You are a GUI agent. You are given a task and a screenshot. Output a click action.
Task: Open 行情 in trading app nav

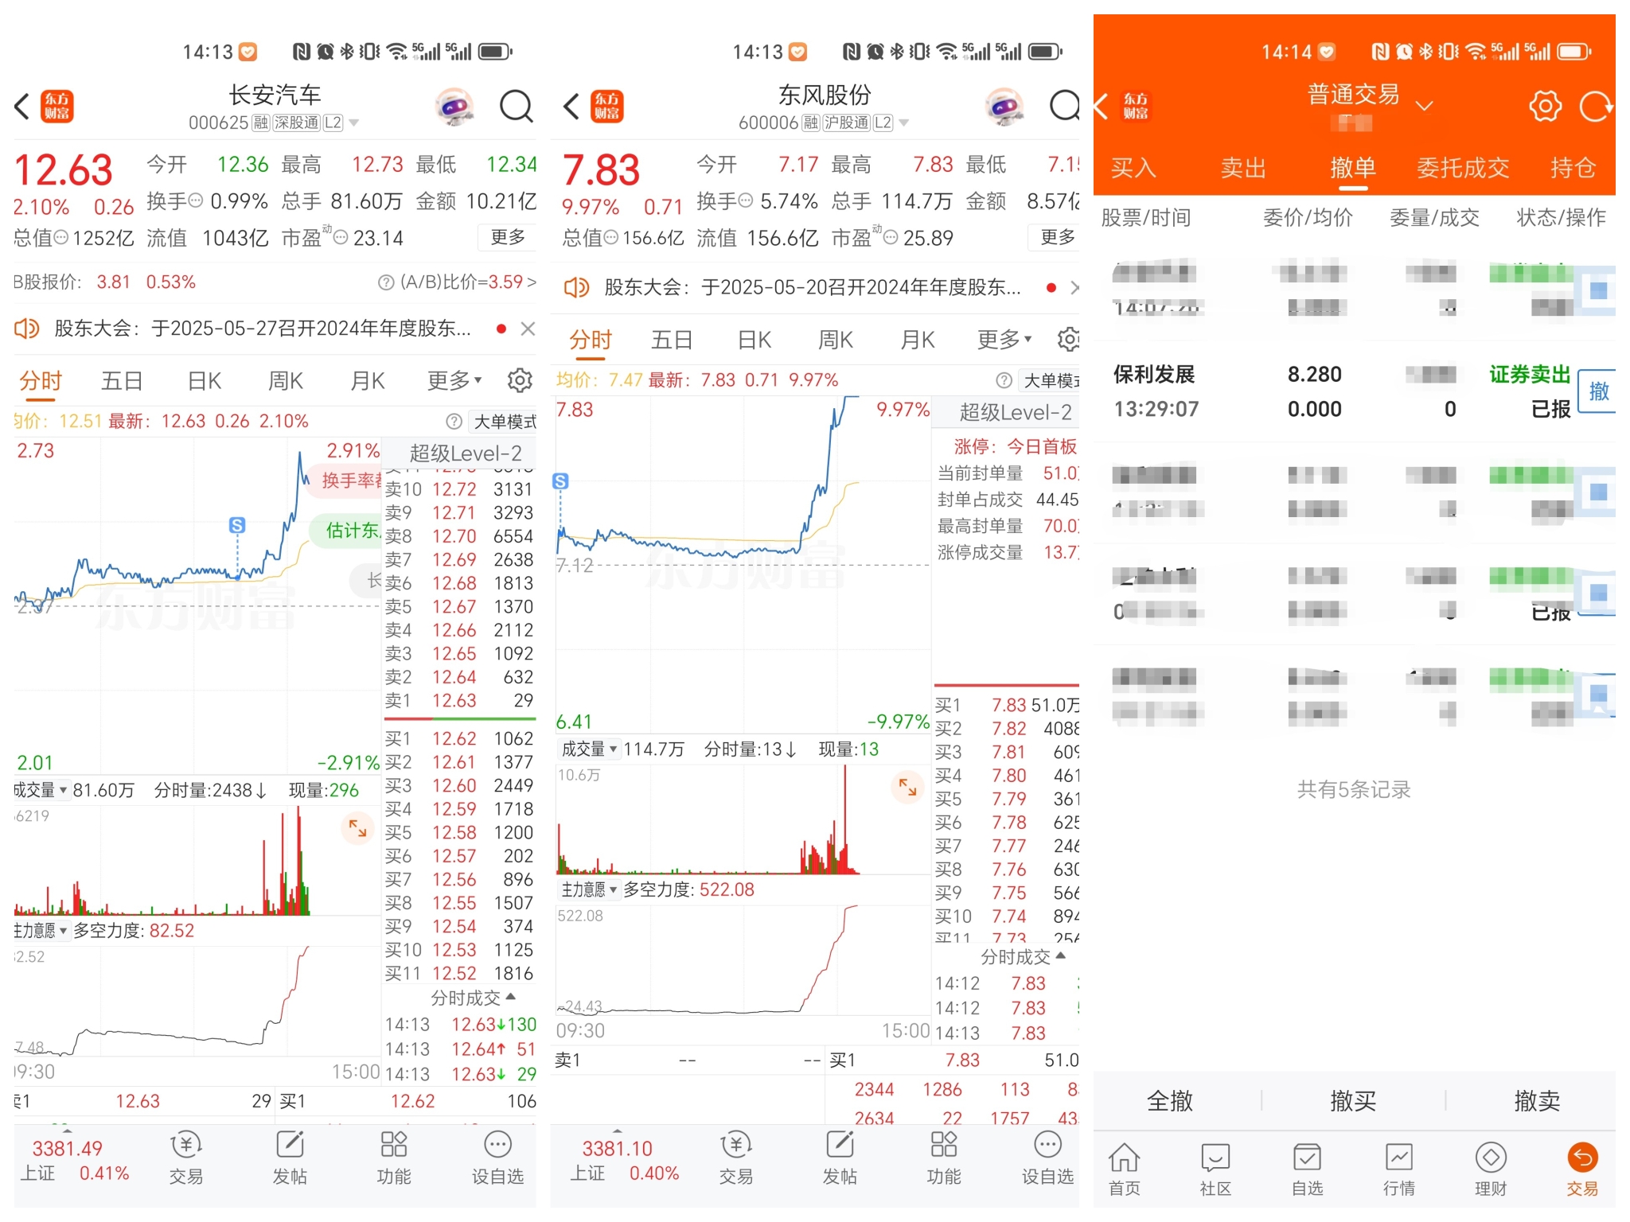coord(1398,1169)
